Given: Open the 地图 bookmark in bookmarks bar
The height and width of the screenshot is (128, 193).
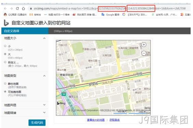Looking at the screenshot, I should coord(57,15).
